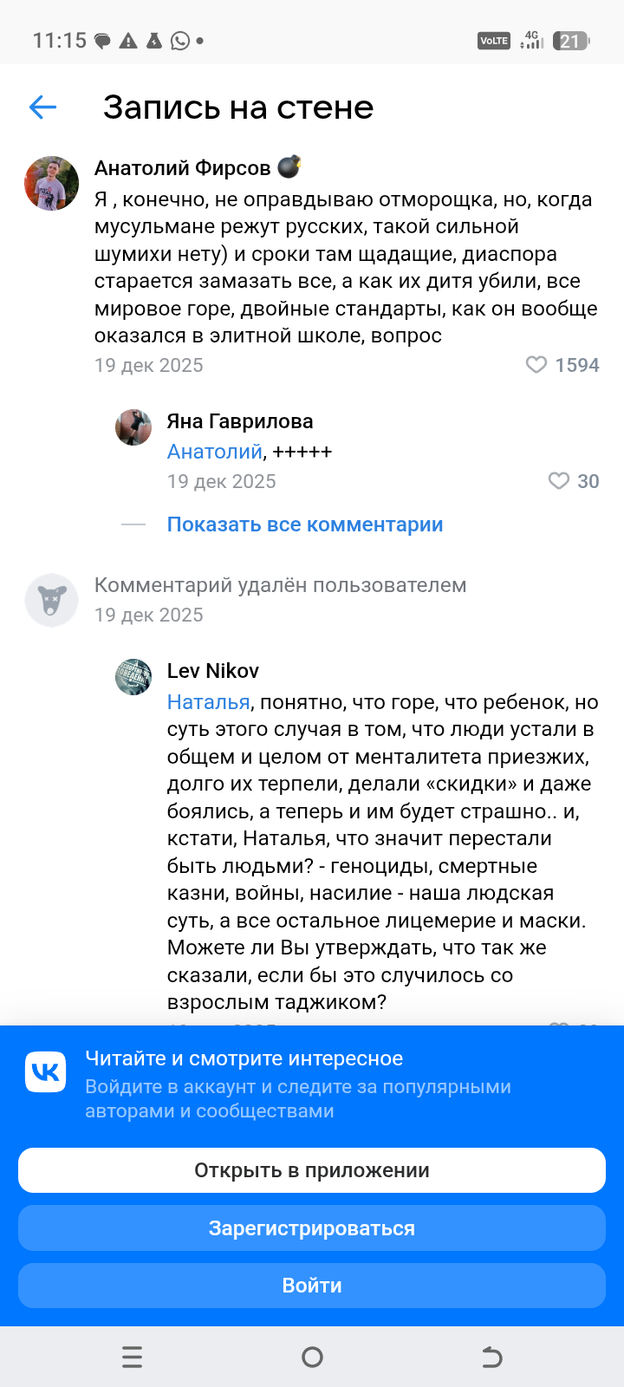
Task: Tap the Яна Гаврилова author name
Action: click(x=240, y=421)
